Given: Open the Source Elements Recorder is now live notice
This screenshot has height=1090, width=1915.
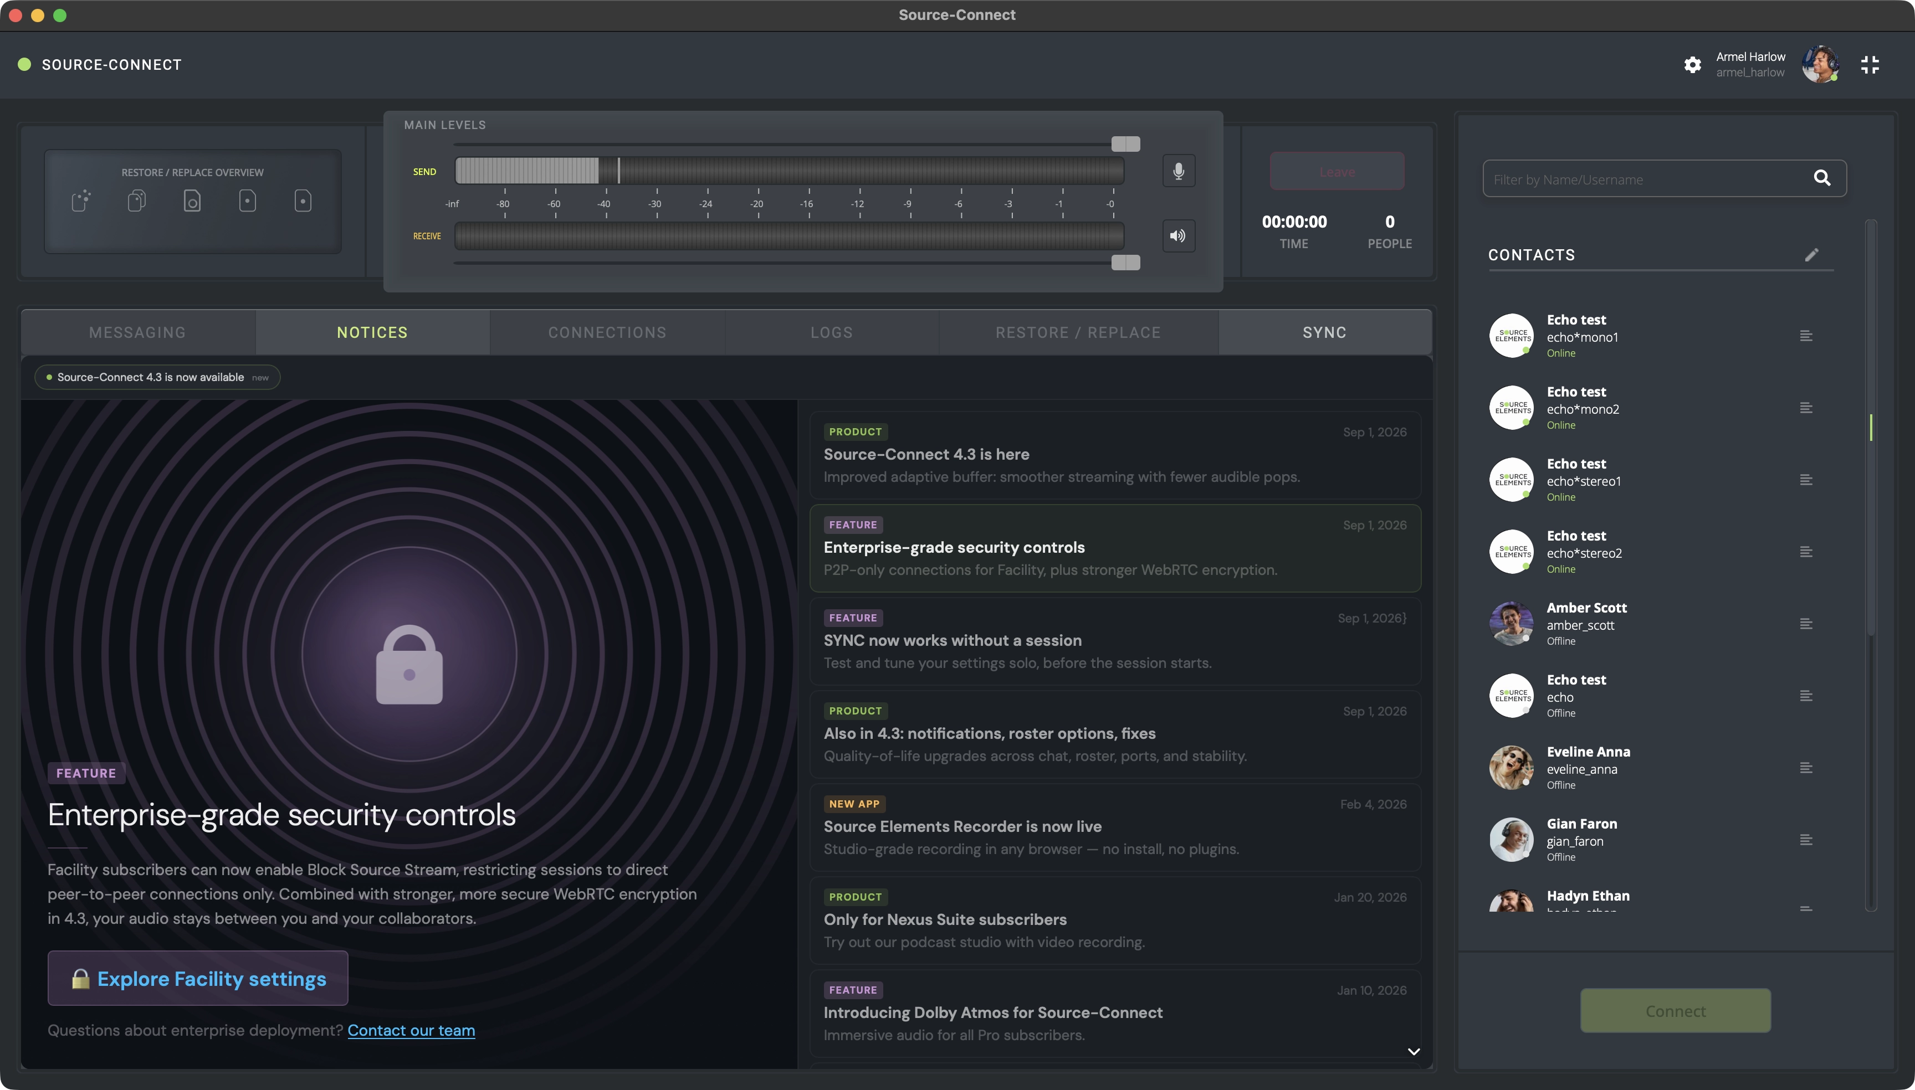Looking at the screenshot, I should click(x=1115, y=827).
